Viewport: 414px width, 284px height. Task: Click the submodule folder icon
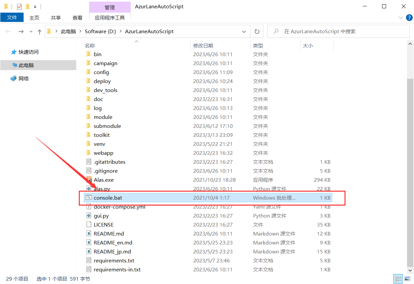[x=88, y=126]
